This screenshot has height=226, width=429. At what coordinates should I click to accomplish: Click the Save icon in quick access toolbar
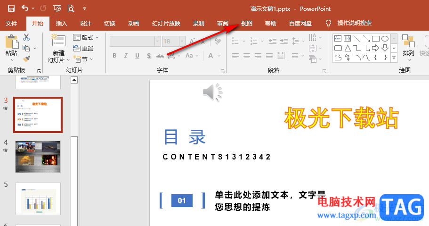tap(11, 8)
